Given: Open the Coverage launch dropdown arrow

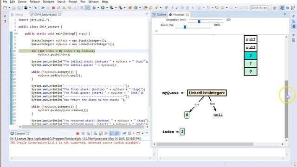Looking at the screenshot, I should [x=116, y=8].
